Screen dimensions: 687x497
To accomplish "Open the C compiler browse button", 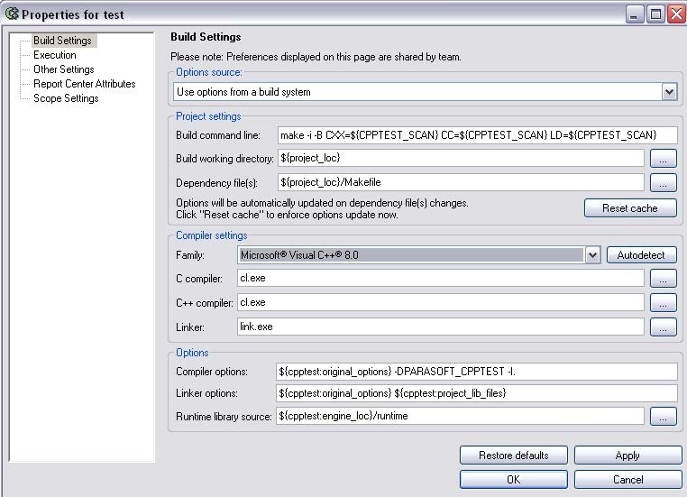I will [663, 279].
